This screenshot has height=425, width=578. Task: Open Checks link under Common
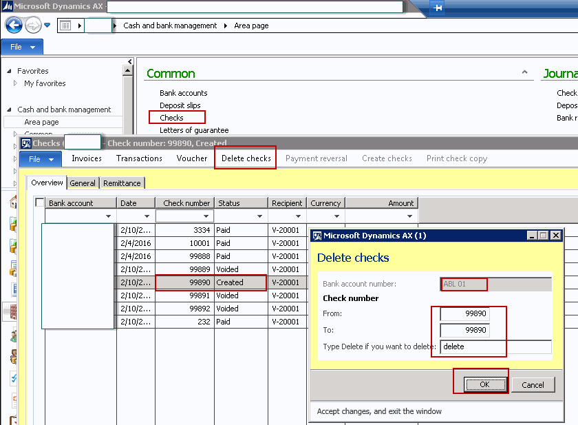pyautogui.click(x=171, y=118)
